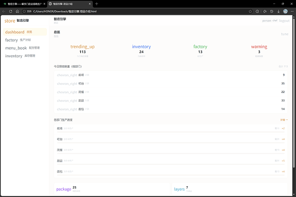The width and height of the screenshot is (296, 197).
Task: Click the 吧台 production progress bar
Action: [171, 143]
